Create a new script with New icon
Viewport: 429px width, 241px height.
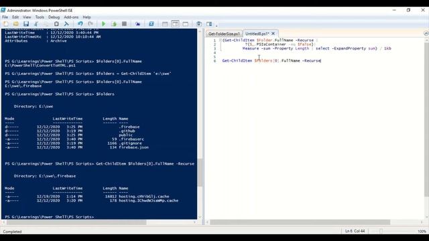pyautogui.click(x=6, y=24)
